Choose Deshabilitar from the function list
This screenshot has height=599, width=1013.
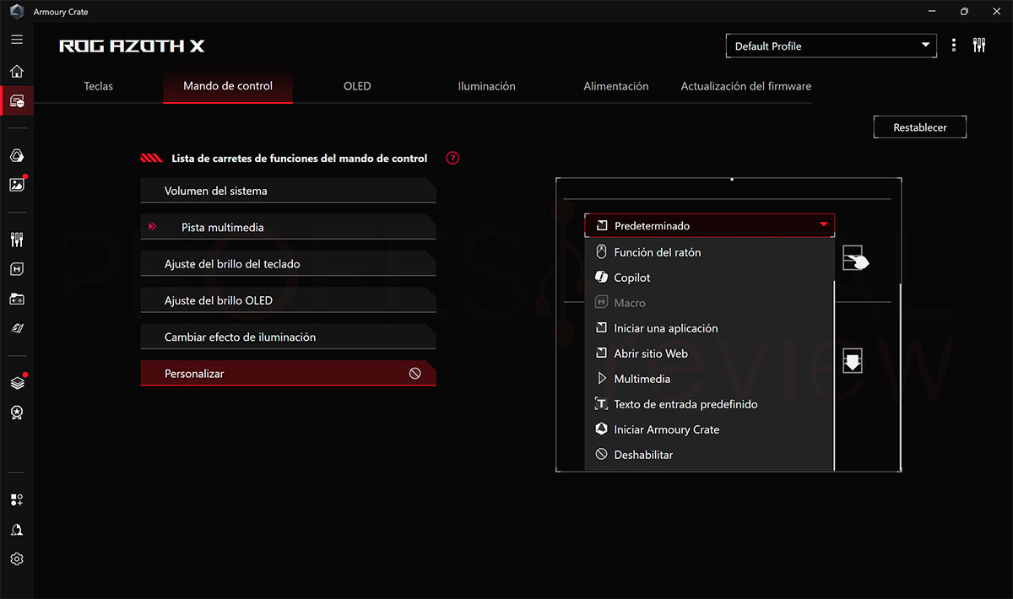(x=709, y=455)
